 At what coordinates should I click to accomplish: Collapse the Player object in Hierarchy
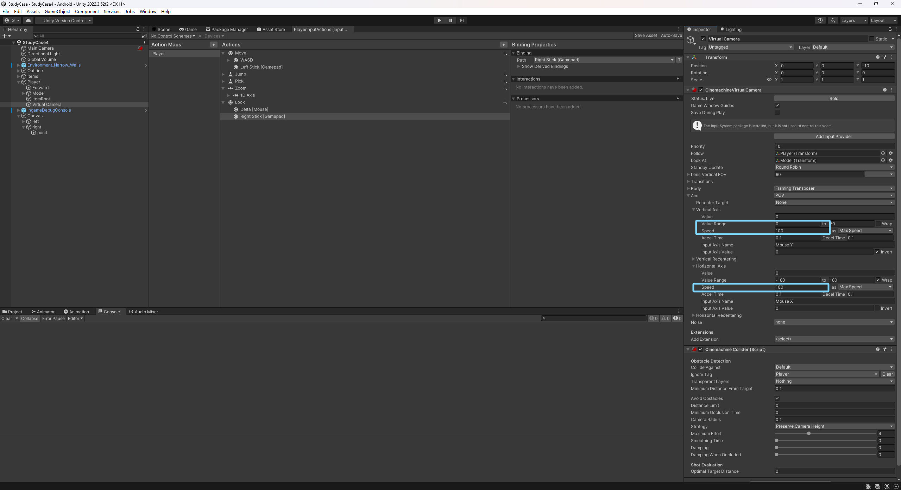19,82
